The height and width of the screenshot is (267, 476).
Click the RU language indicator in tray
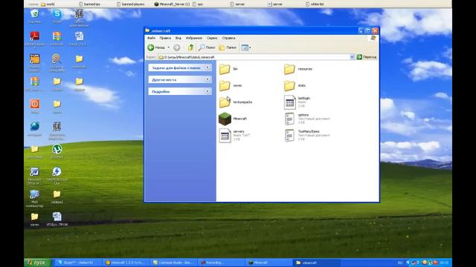400,263
